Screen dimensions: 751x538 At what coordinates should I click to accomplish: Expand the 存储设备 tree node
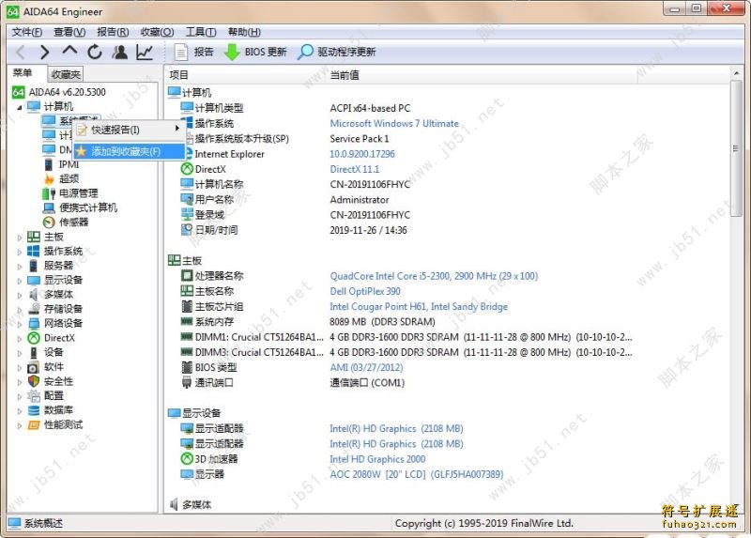tap(20, 309)
